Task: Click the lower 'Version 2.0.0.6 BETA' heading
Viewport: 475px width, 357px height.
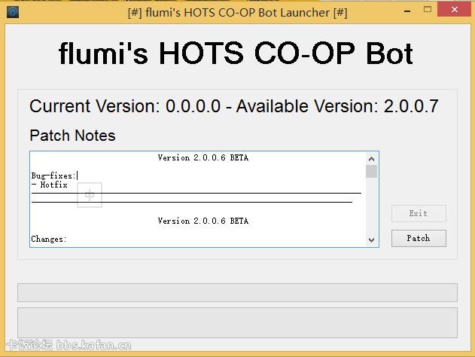Action: [x=203, y=221]
